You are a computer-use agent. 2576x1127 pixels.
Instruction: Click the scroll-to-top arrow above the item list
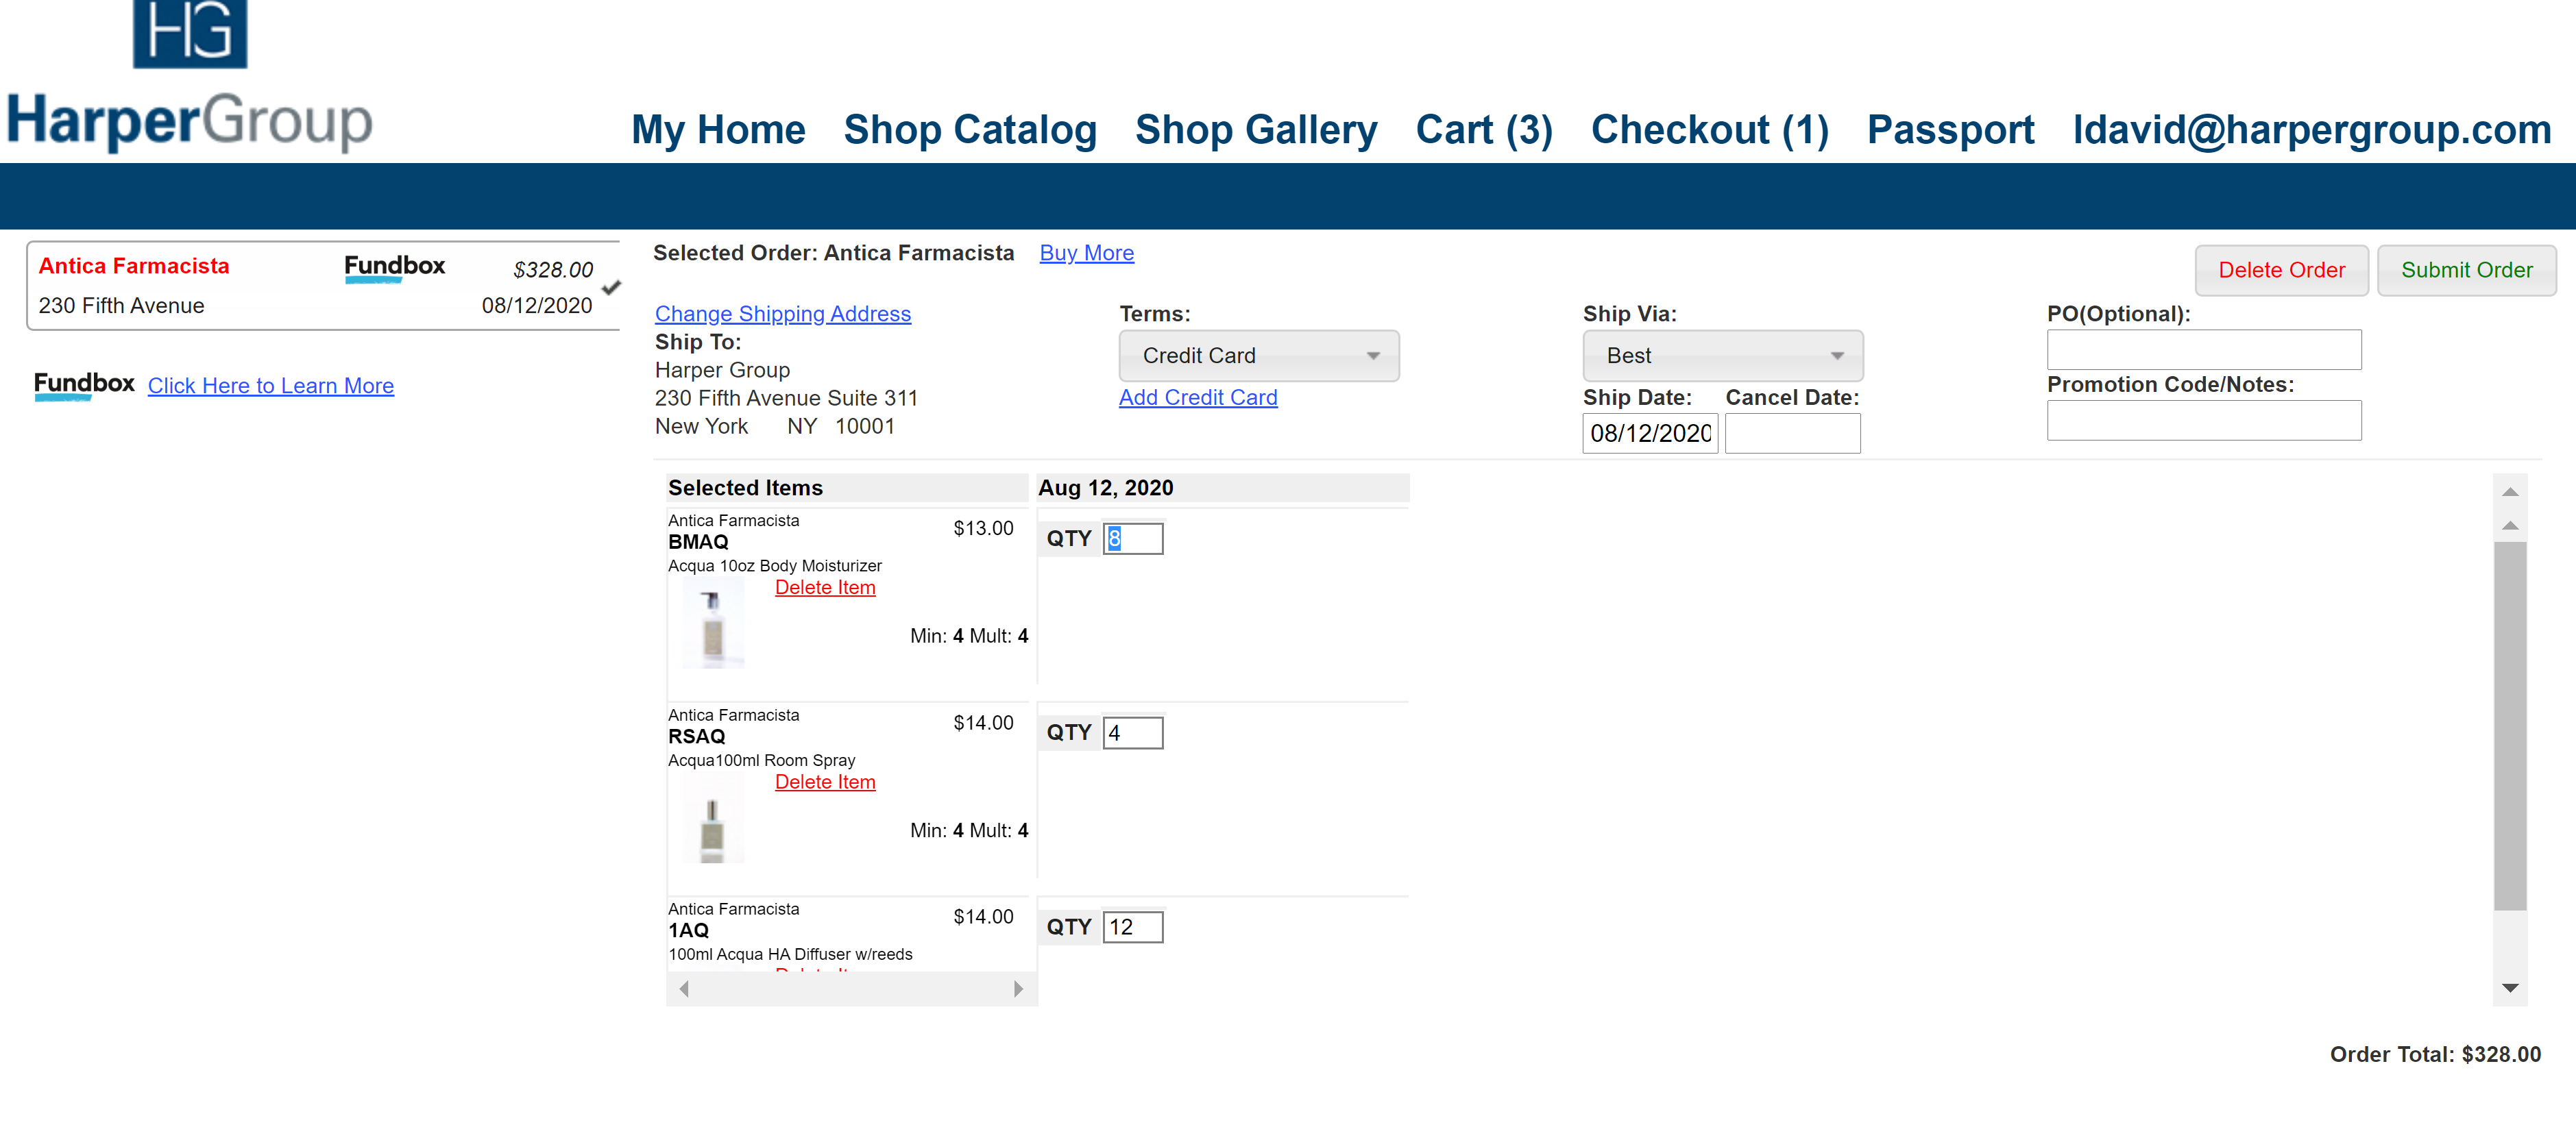click(2510, 492)
